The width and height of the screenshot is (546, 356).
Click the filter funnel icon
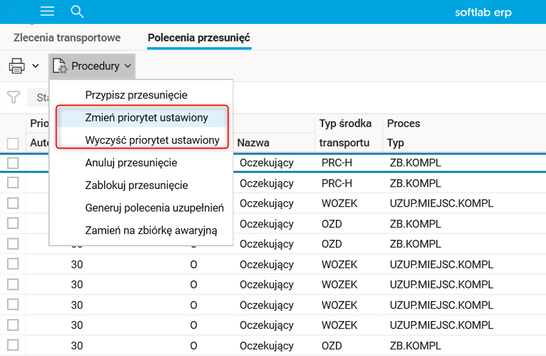click(13, 98)
